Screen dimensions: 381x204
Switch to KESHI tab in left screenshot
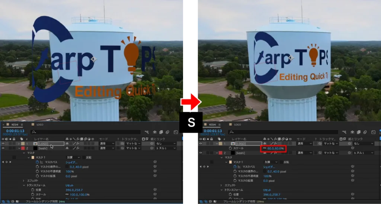pyautogui.click(x=15, y=125)
